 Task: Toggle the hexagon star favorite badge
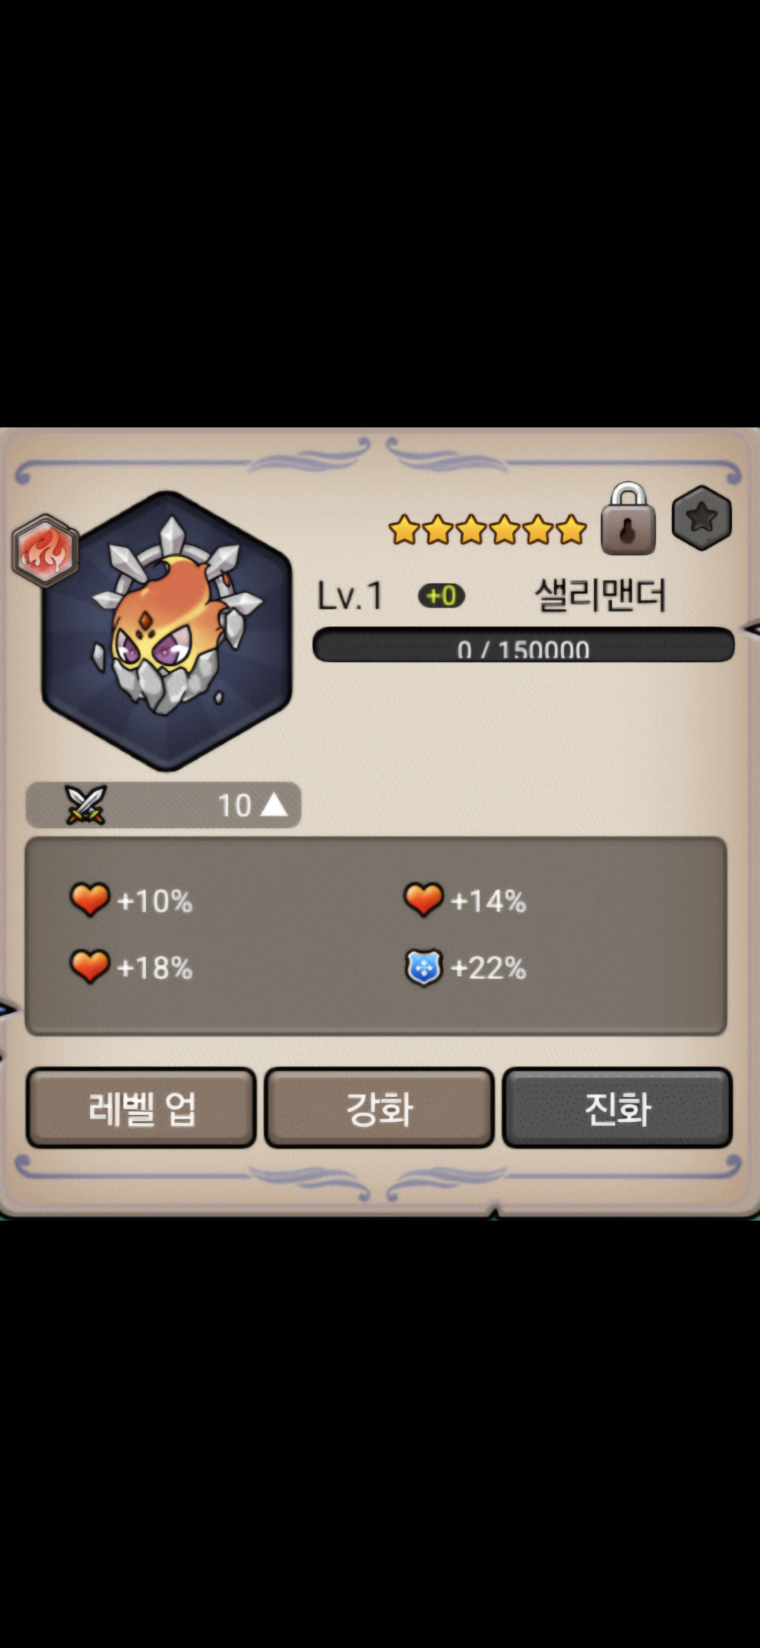(x=702, y=518)
